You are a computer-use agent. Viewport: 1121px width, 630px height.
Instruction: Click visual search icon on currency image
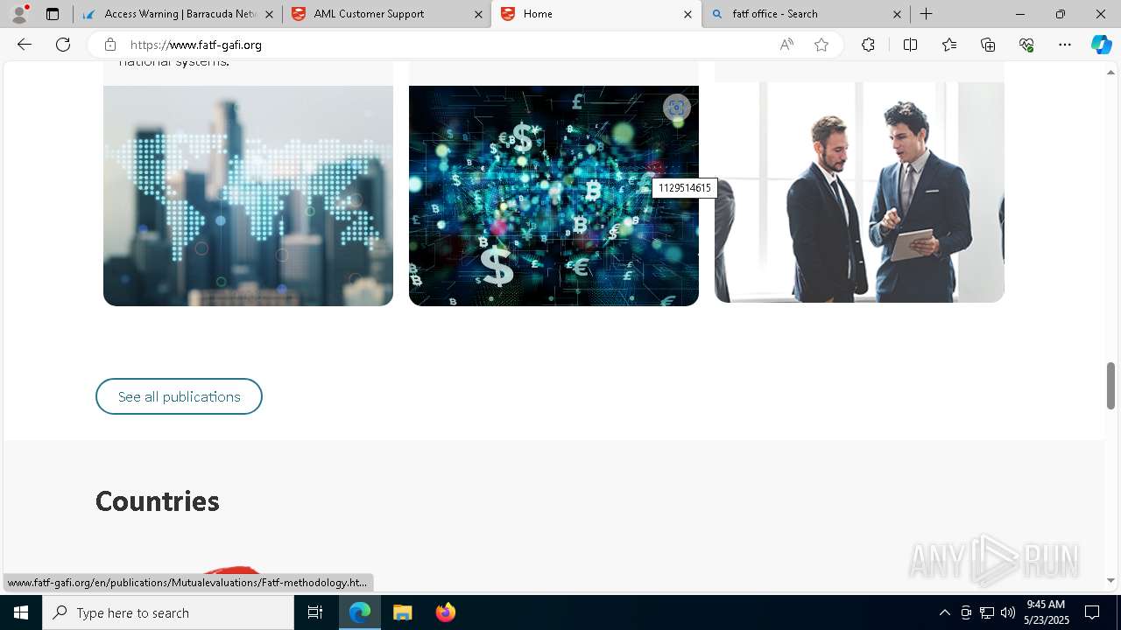676,108
